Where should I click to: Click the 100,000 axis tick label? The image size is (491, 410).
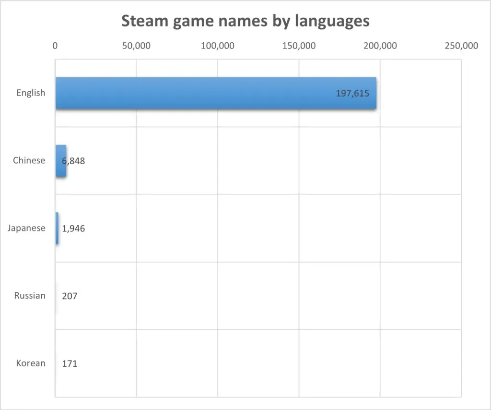coord(218,46)
